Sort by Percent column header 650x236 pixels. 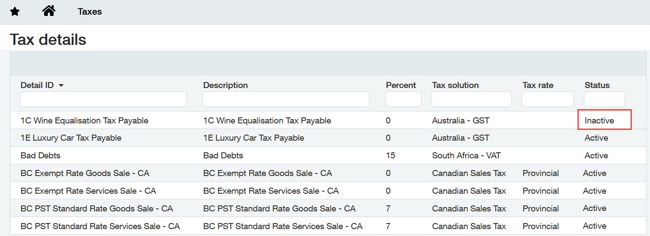401,85
